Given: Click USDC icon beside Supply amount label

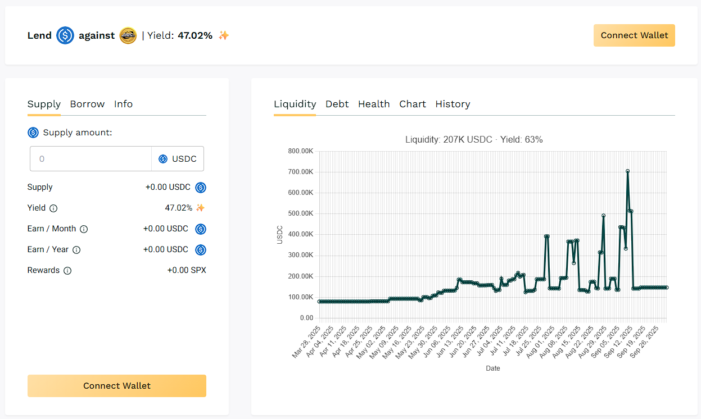Looking at the screenshot, I should click(x=33, y=133).
